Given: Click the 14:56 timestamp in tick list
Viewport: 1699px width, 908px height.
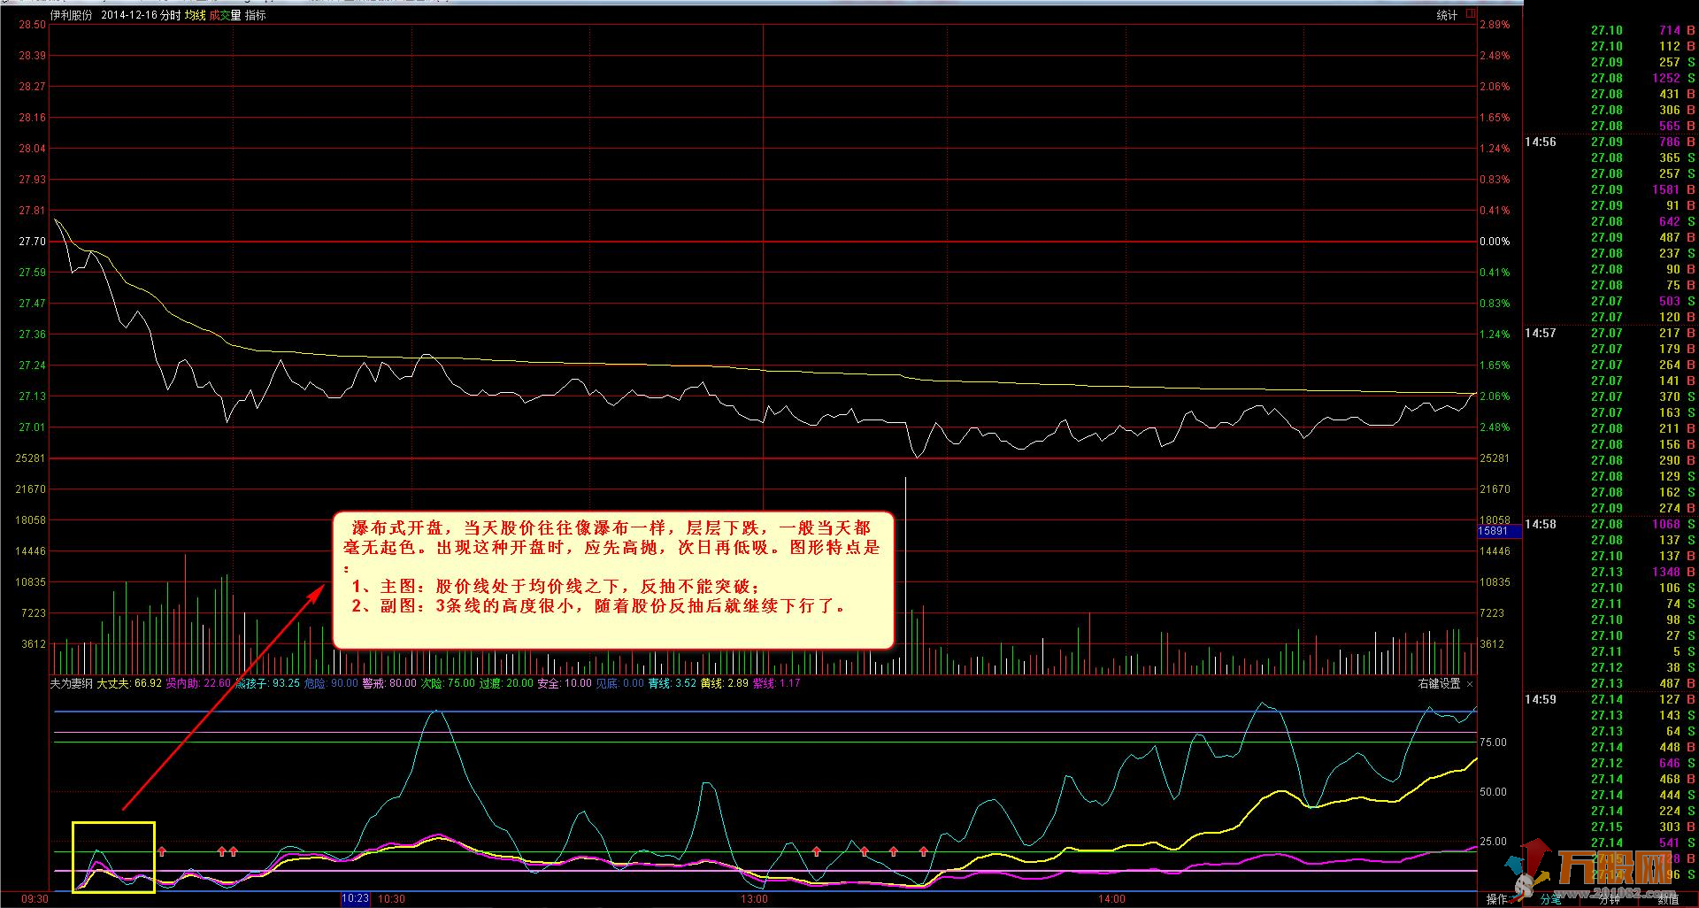Looking at the screenshot, I should click(1541, 142).
